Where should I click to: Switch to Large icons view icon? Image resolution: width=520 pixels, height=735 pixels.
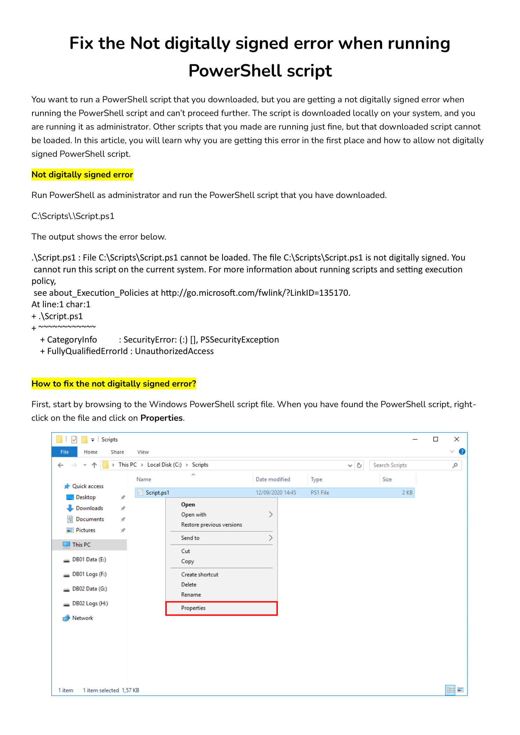tap(460, 690)
